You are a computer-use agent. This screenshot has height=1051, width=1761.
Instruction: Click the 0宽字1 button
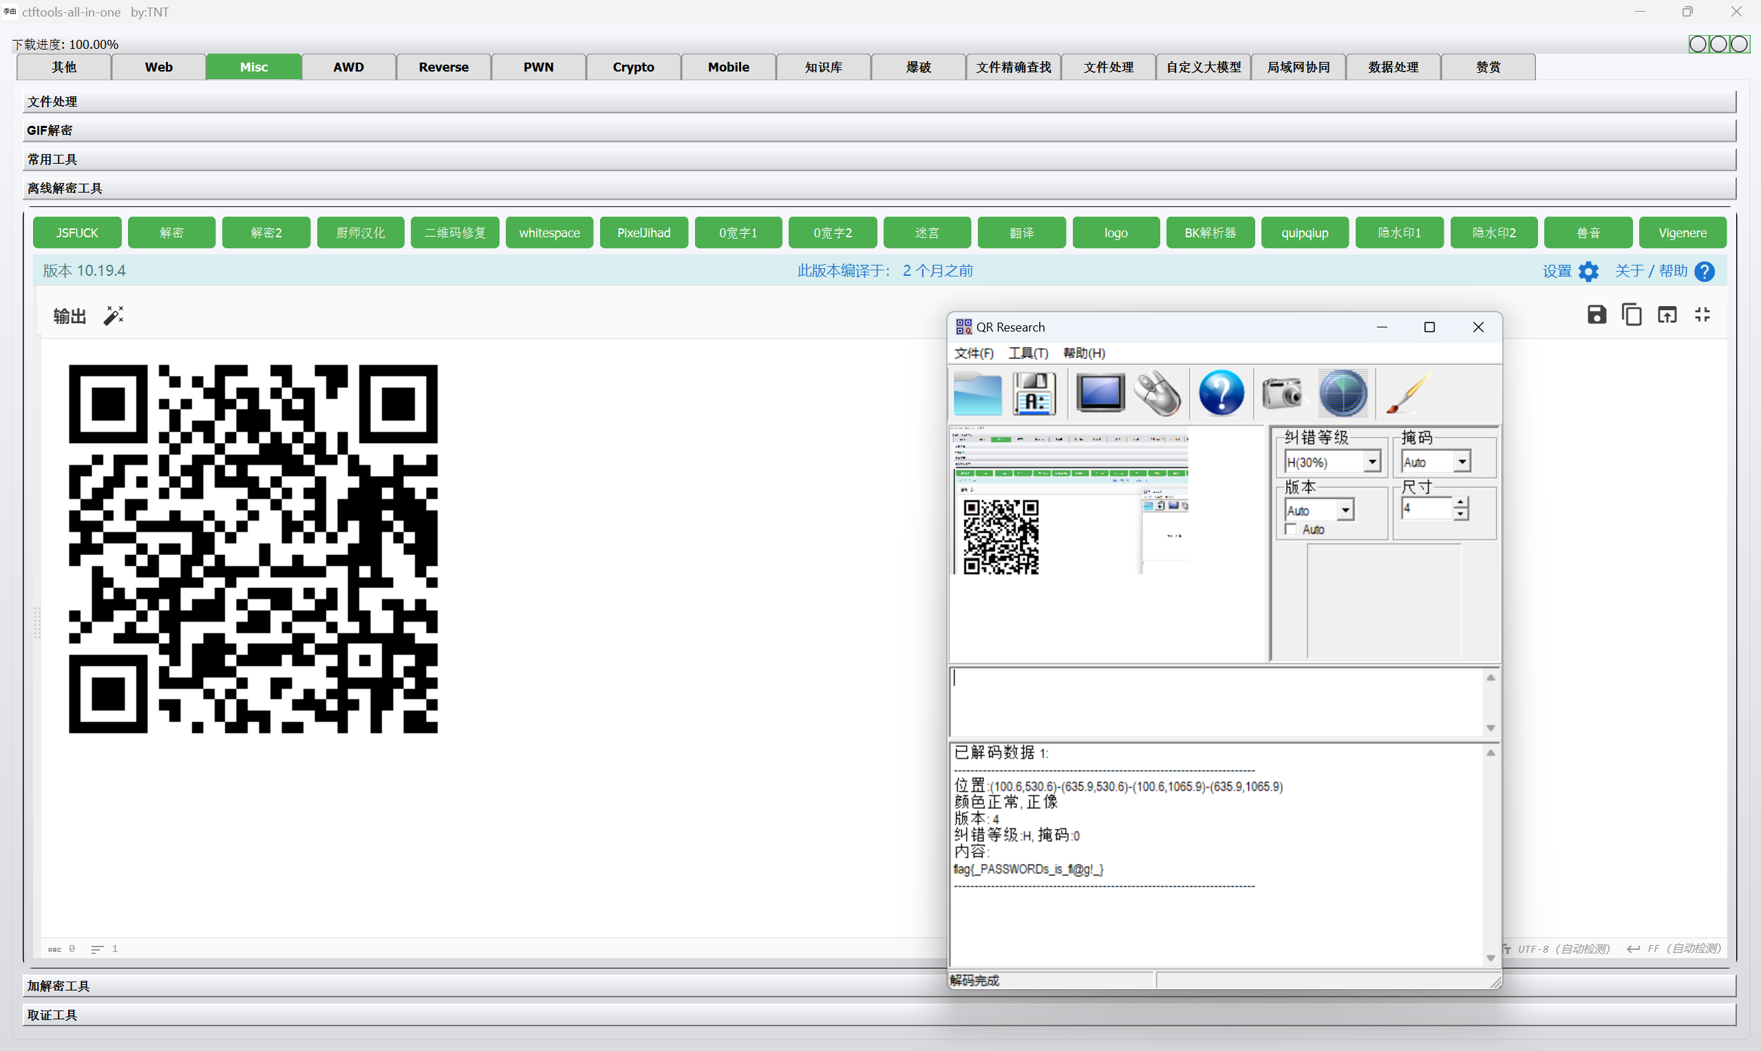pyautogui.click(x=738, y=232)
